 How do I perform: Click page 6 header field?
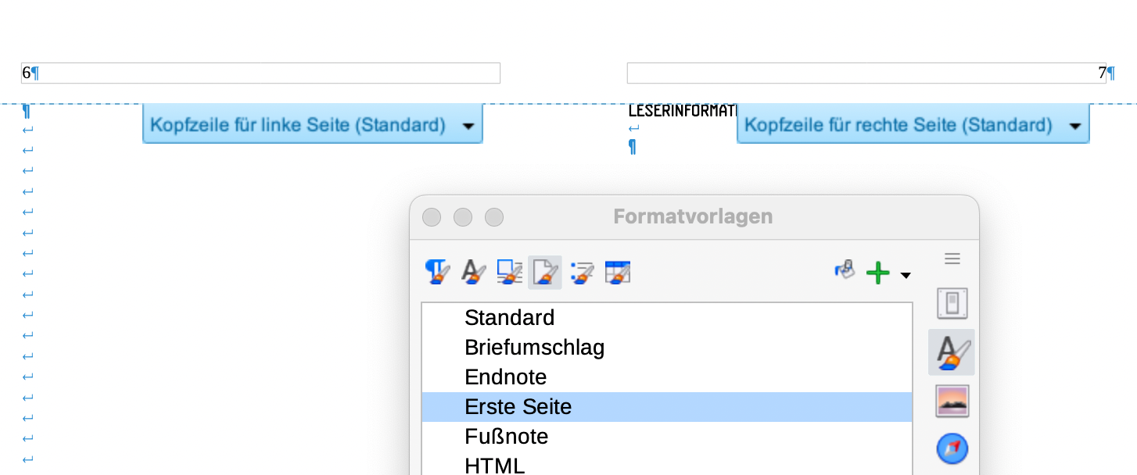click(260, 73)
